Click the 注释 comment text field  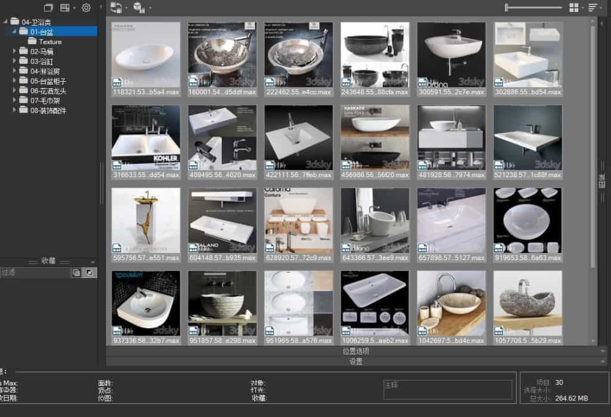[448, 390]
